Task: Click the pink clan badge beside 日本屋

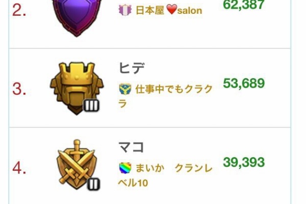Action: (125, 10)
